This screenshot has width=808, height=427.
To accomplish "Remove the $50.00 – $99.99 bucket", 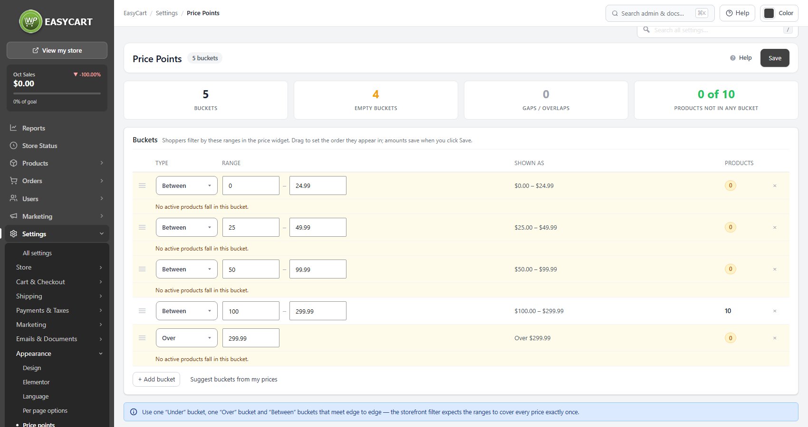I will 775,269.
